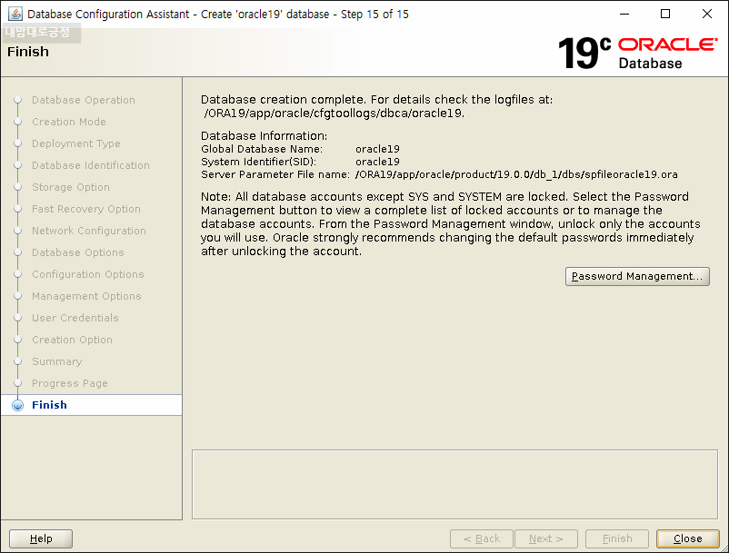Select the Database Options step
Screen dimensions: 729x553
pyautogui.click(x=77, y=252)
